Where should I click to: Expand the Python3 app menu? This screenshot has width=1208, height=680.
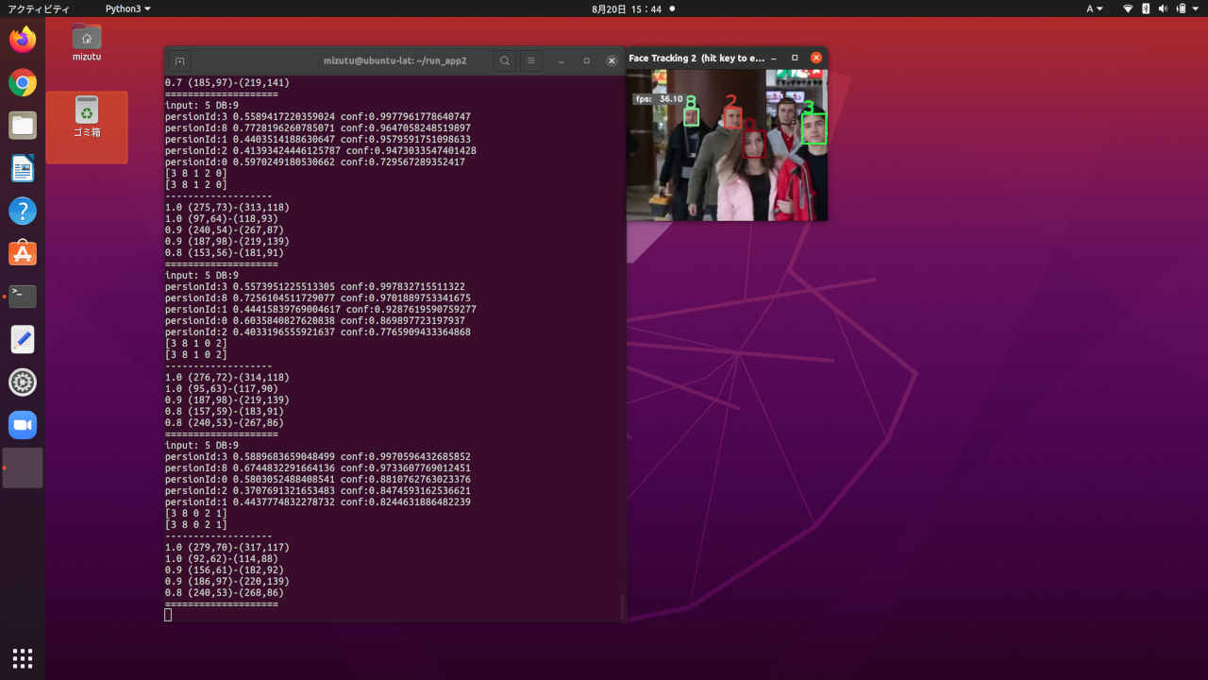127,8
